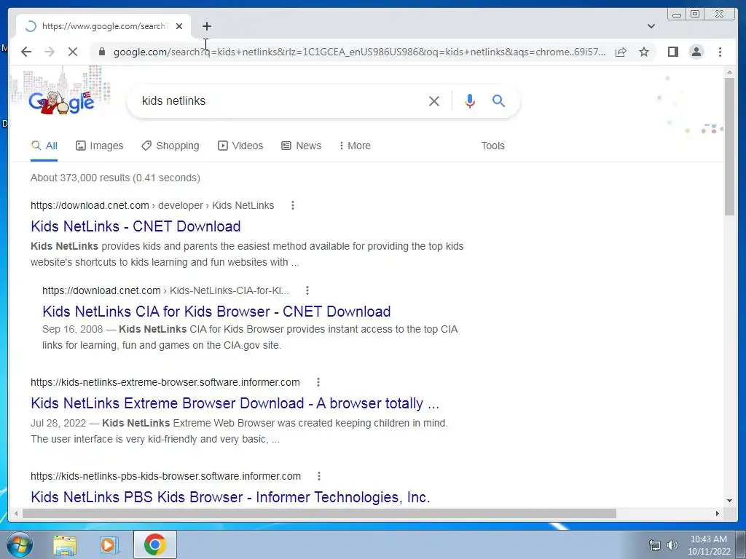Click horizontal scrollbar left arrow
This screenshot has width=746, height=559.
pos(17,513)
